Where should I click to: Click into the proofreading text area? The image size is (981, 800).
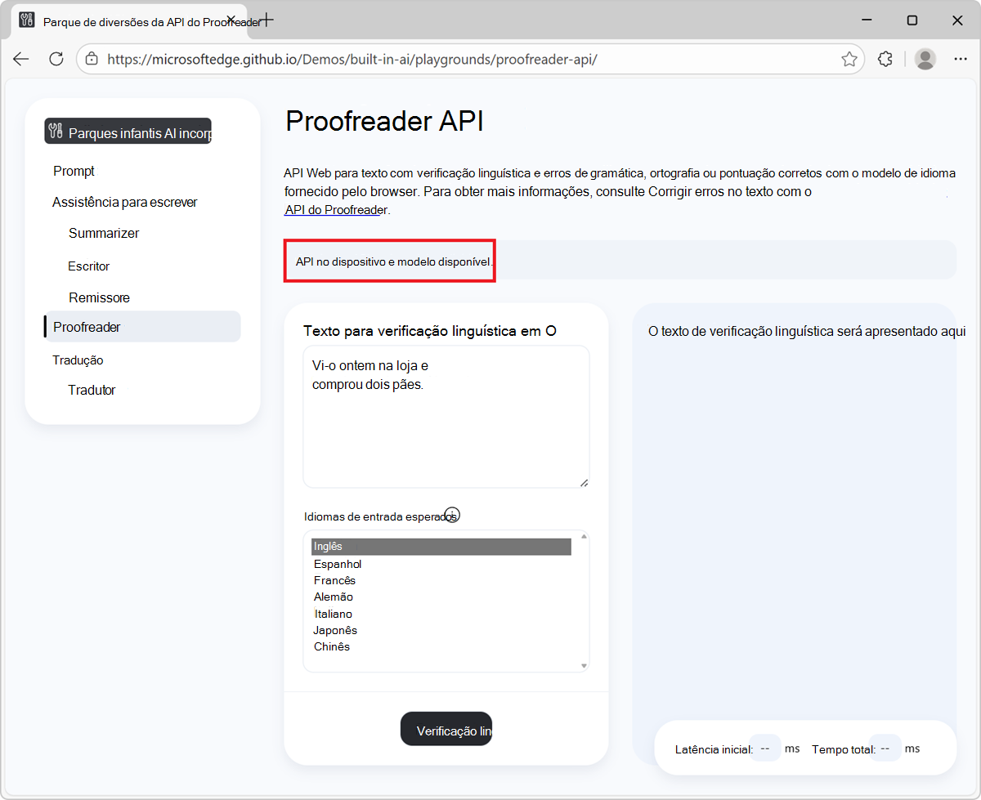pyautogui.click(x=446, y=417)
